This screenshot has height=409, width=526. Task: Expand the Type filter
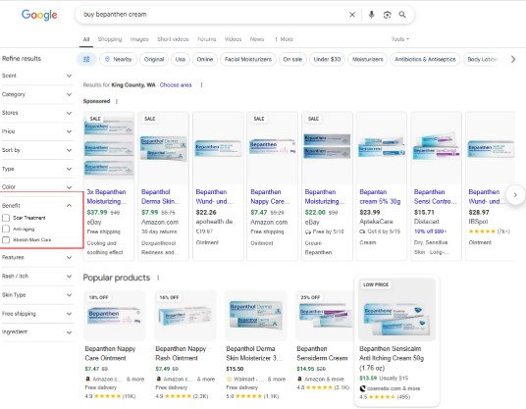click(37, 169)
